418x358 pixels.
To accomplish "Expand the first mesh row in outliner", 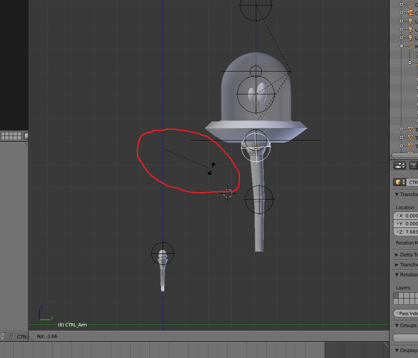I will (x=401, y=129).
